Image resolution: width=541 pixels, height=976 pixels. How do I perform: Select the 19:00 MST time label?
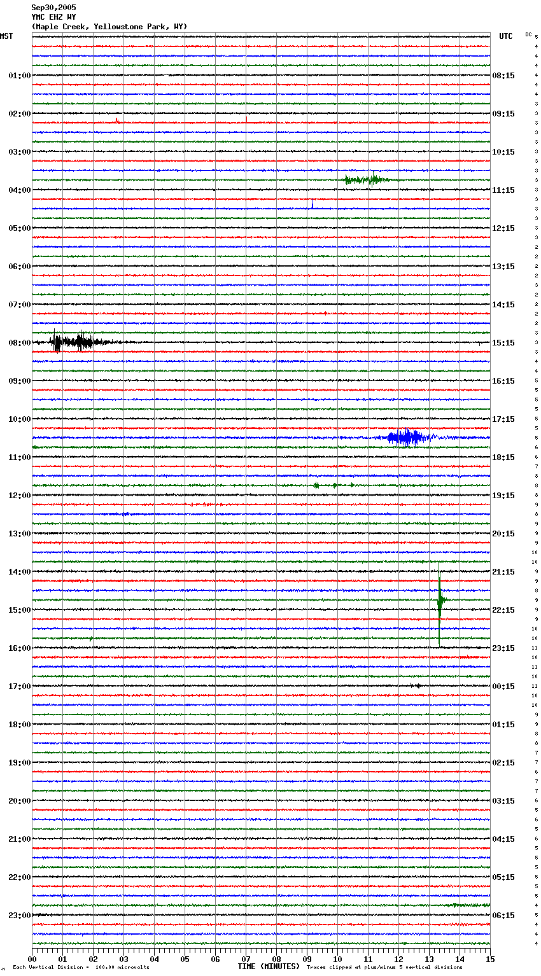point(20,763)
